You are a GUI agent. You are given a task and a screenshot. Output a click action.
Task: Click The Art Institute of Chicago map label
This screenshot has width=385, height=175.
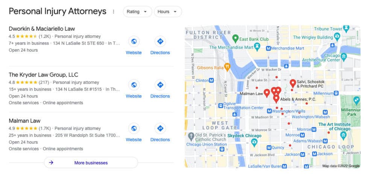(x=334, y=127)
